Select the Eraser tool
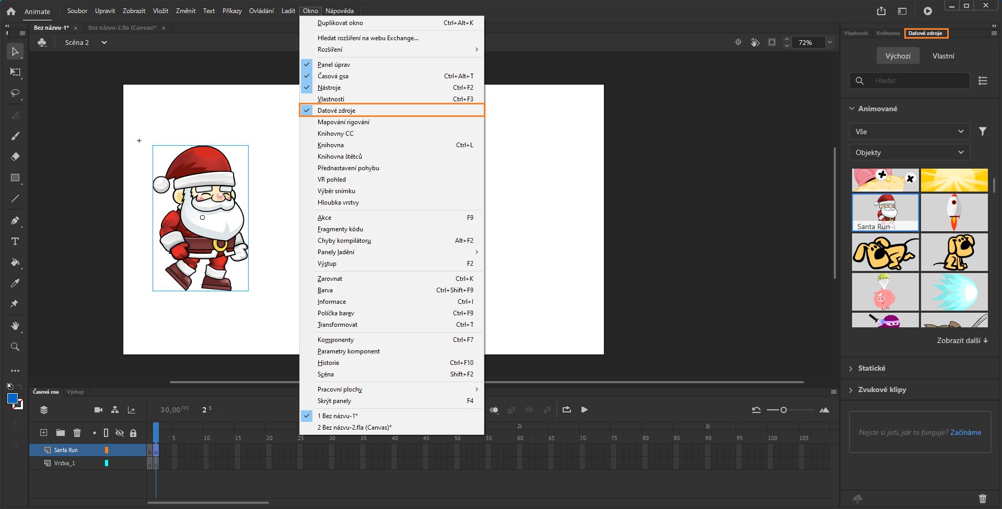 point(15,157)
